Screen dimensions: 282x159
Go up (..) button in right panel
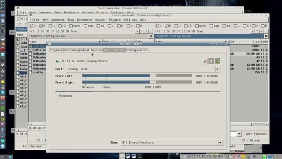pos(266,31)
